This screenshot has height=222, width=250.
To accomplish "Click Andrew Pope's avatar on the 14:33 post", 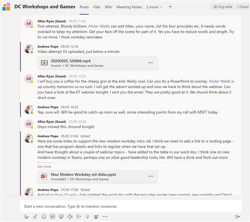I will coord(29,110).
